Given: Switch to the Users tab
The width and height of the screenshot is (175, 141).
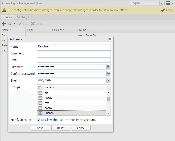Looking at the screenshot, I should 8,17.
